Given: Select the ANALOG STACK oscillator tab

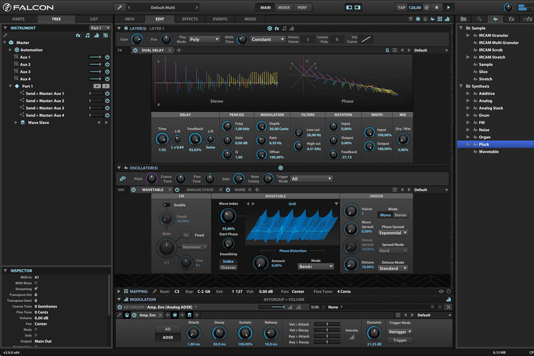Looking at the screenshot, I should (200, 190).
